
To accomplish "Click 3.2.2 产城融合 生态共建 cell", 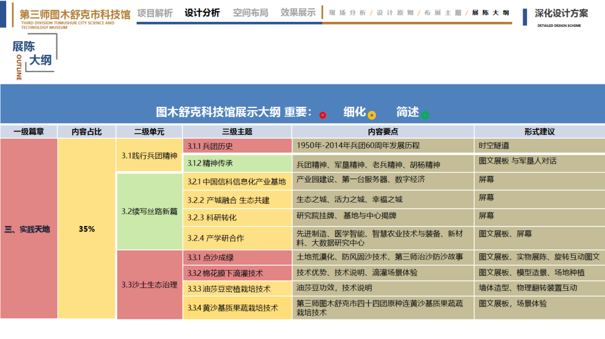I will pos(238,200).
